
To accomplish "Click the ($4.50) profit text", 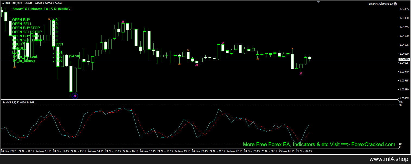I will pyautogui.click(x=74, y=56).
